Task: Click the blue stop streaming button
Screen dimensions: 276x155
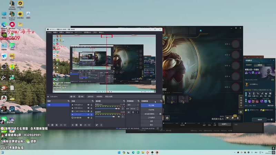Action: point(151,105)
